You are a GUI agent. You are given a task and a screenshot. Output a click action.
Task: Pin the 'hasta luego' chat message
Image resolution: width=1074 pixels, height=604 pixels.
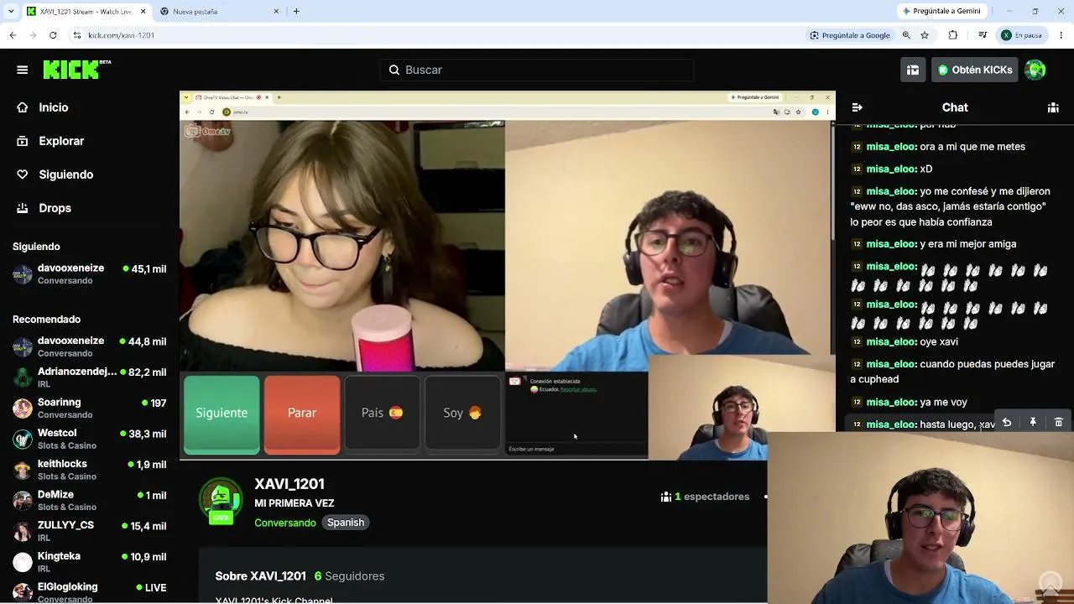pos(1033,423)
